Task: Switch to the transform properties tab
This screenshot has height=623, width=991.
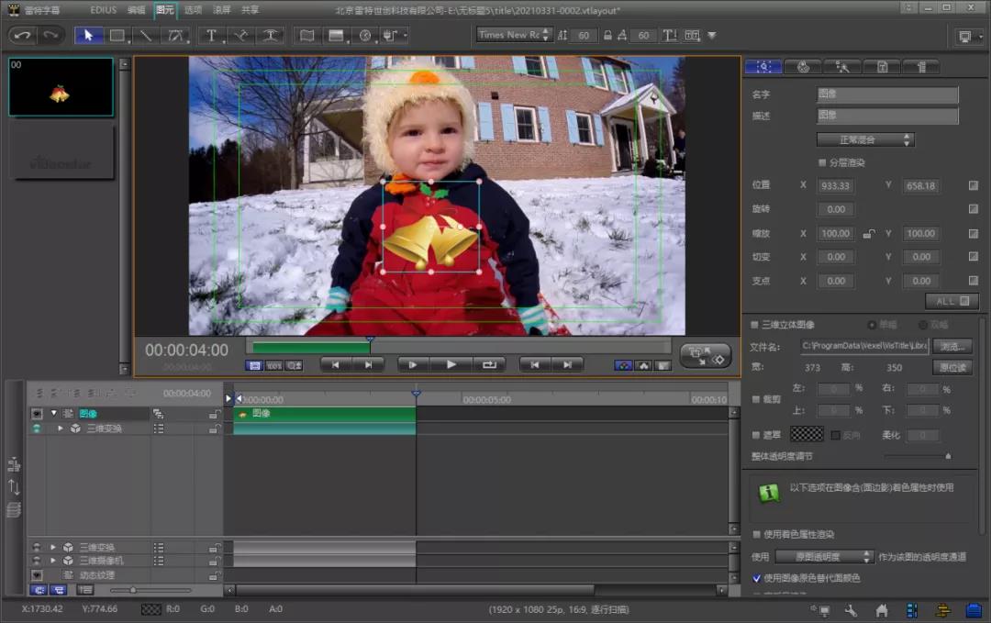Action: click(763, 66)
